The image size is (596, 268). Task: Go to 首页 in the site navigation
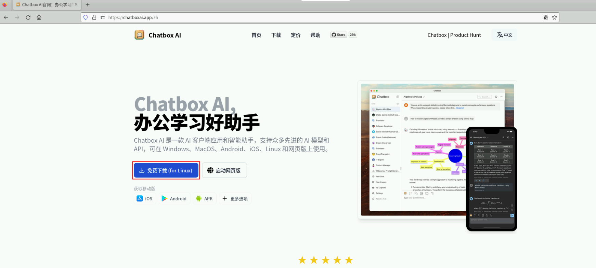click(x=256, y=35)
